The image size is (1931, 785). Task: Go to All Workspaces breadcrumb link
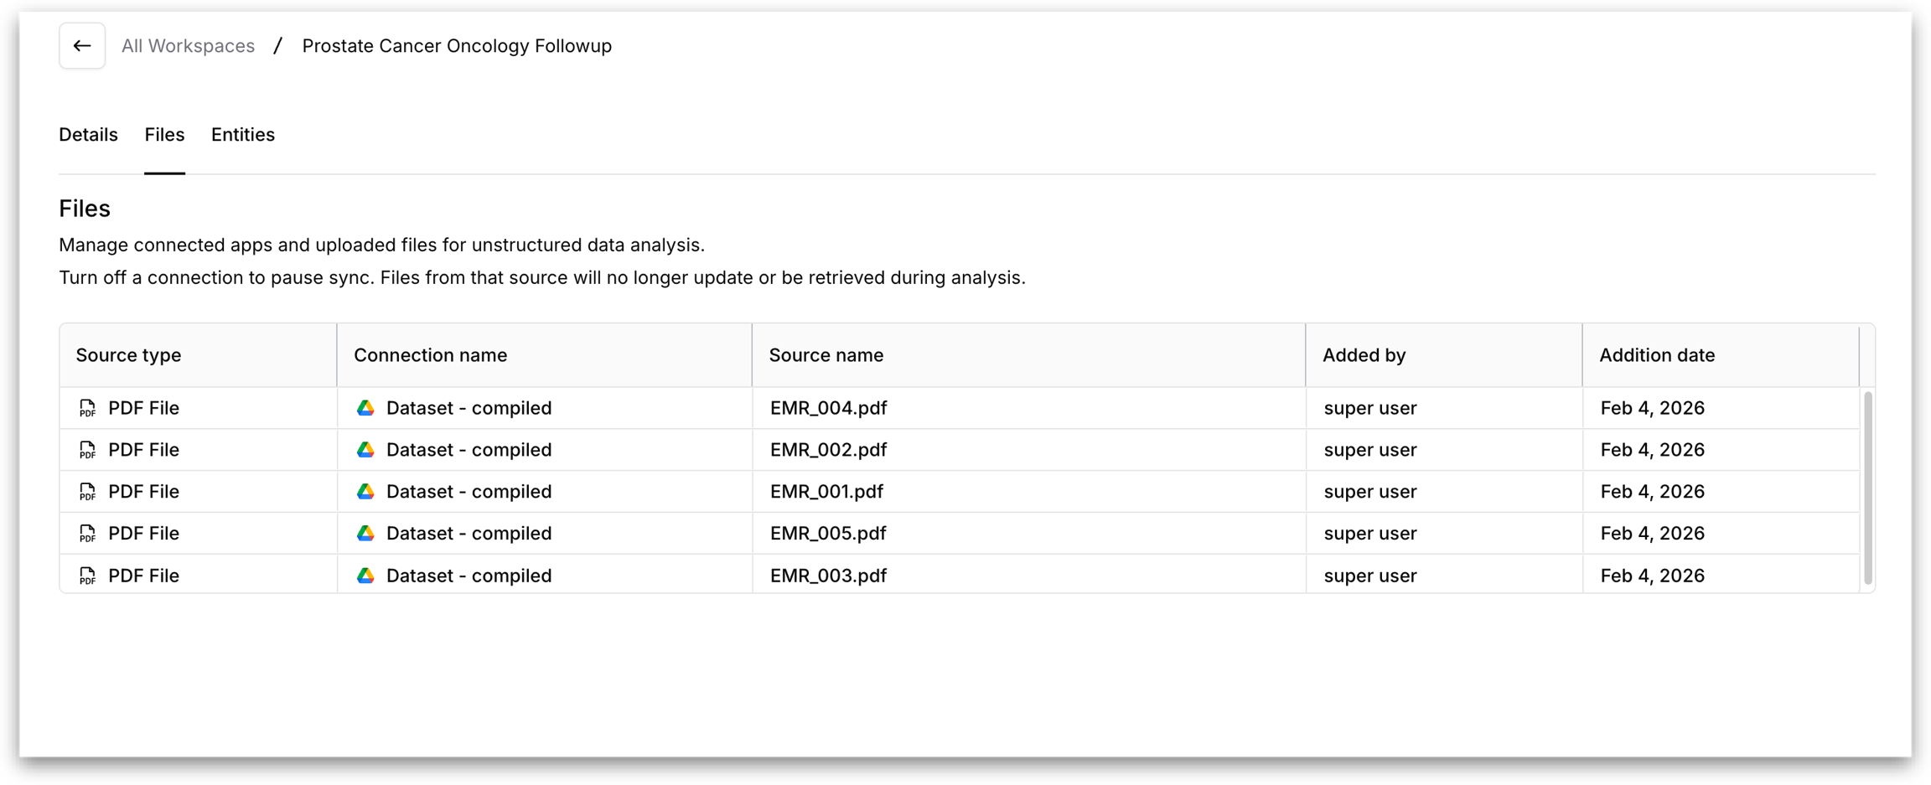188,46
